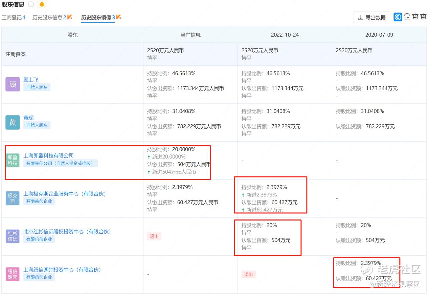
Task: Open the 历史股东信息 tab
Action: tap(49, 17)
